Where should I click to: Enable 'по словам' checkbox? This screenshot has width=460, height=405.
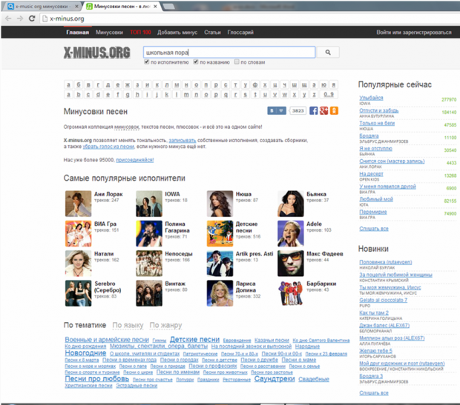(x=237, y=61)
